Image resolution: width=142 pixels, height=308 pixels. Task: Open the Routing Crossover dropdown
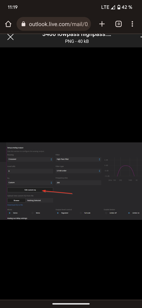pos(30,159)
